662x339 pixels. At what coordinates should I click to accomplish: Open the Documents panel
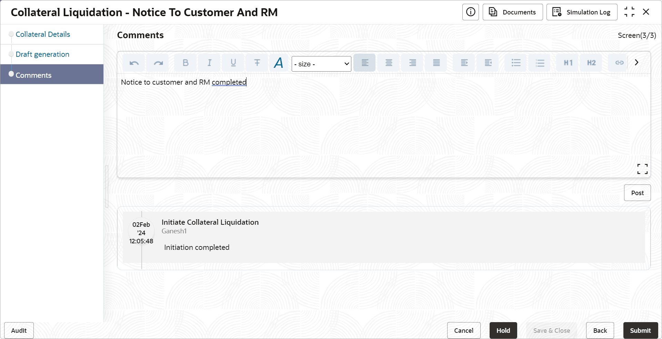pyautogui.click(x=513, y=12)
